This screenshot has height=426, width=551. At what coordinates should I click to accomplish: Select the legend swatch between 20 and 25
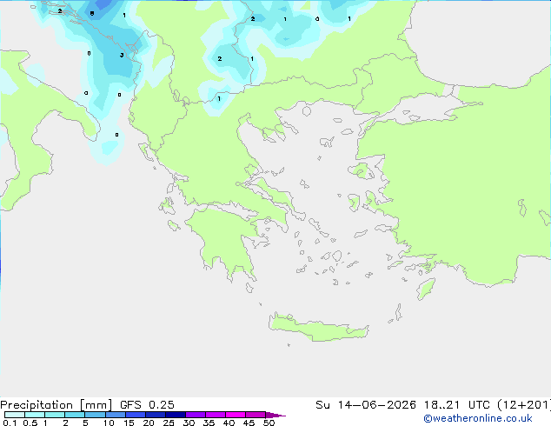156,415
